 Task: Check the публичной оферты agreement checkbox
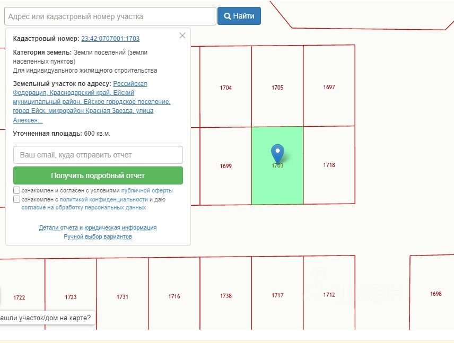click(x=17, y=190)
